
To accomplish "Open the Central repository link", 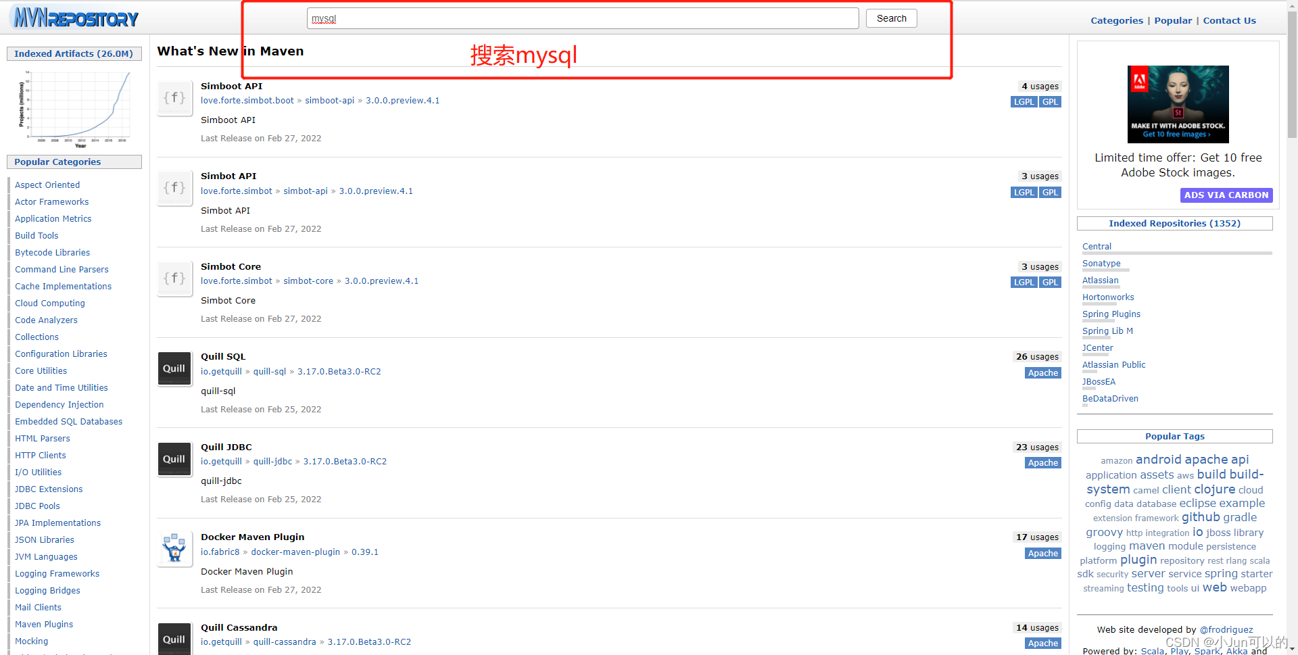I will pyautogui.click(x=1097, y=247).
